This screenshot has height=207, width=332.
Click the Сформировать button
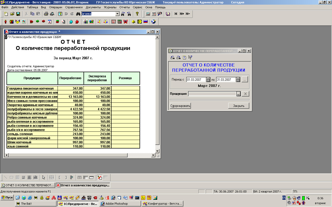coord(180,106)
